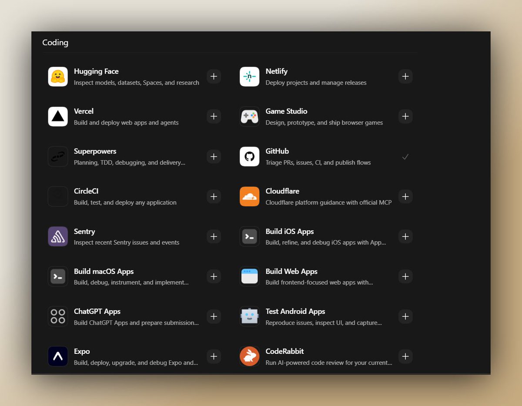Click "Inspect models, datasets, Spaces, and research" description

point(137,83)
